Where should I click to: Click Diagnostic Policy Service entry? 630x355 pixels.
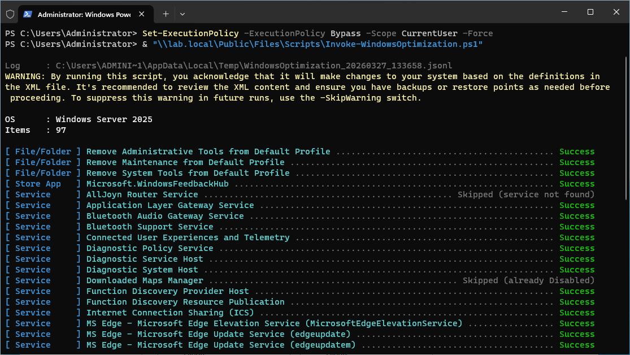click(150, 249)
